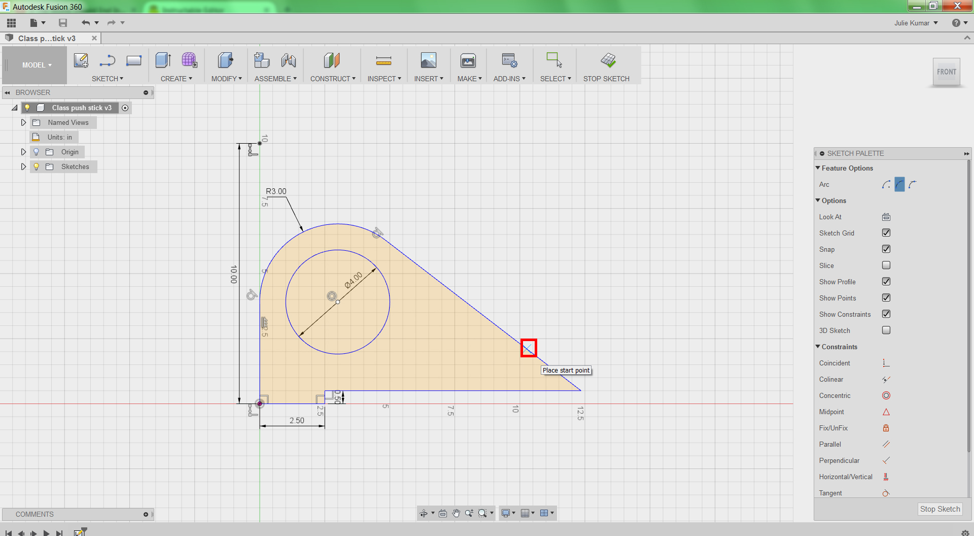Click the Create Sketch icon
974x536 pixels.
click(x=81, y=60)
